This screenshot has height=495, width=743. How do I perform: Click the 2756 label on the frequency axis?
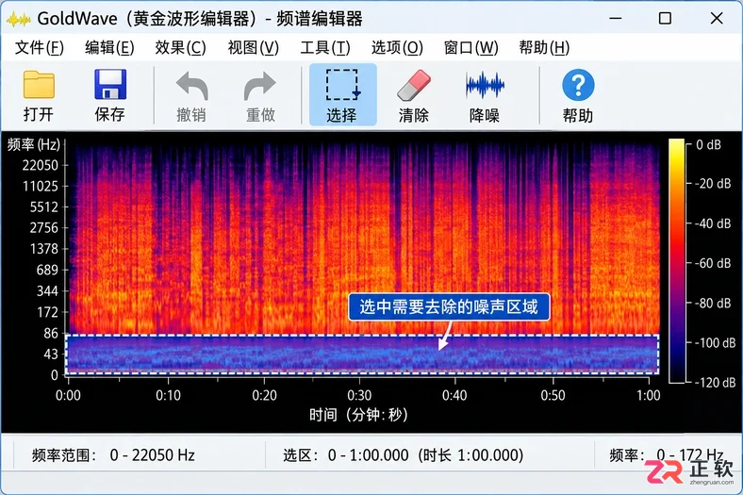point(43,228)
